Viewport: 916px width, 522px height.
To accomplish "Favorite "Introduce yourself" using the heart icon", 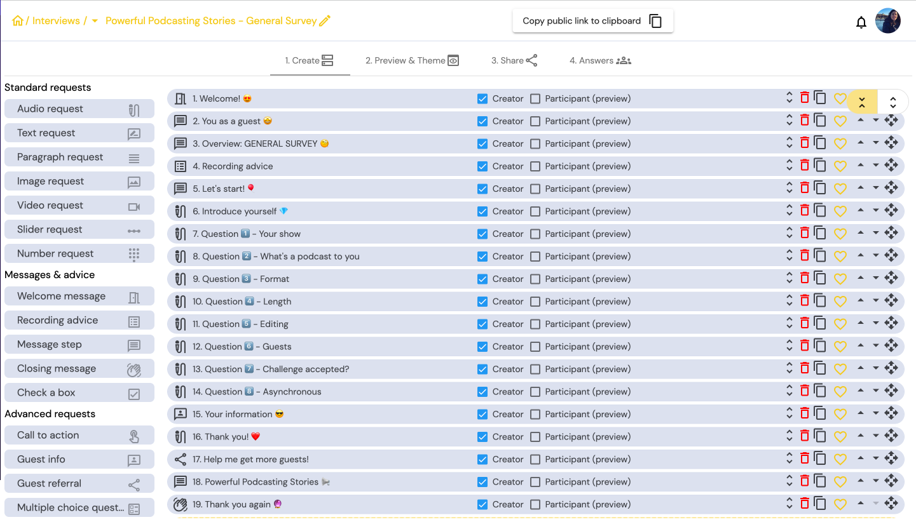I will [x=840, y=210].
